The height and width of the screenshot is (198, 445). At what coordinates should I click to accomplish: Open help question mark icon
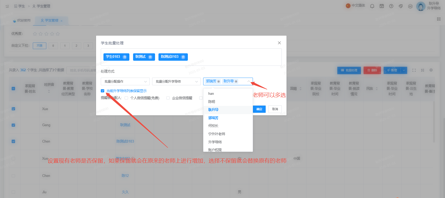click(391, 6)
